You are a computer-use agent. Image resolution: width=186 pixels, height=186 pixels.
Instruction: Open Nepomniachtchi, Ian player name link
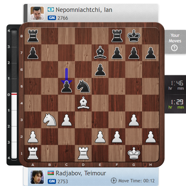[84, 10]
